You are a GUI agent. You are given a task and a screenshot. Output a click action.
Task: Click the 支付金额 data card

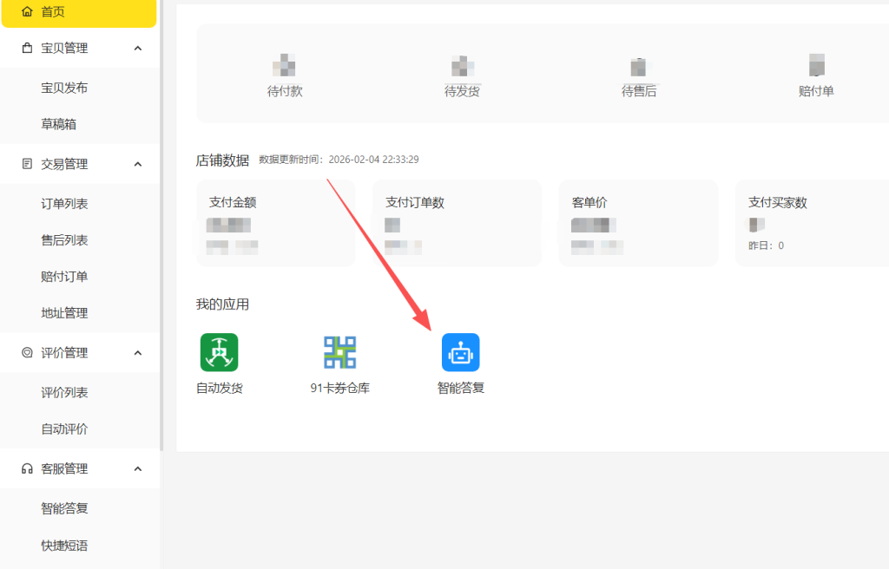(x=275, y=223)
